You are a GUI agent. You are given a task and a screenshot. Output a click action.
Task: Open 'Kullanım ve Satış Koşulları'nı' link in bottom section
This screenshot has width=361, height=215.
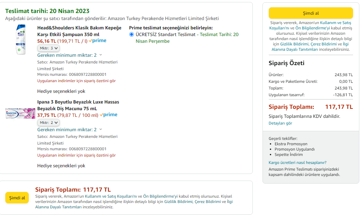[111, 196]
